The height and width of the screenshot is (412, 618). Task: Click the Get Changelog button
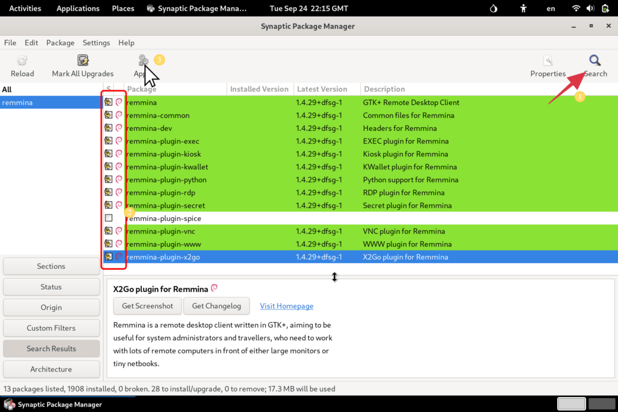pos(217,306)
